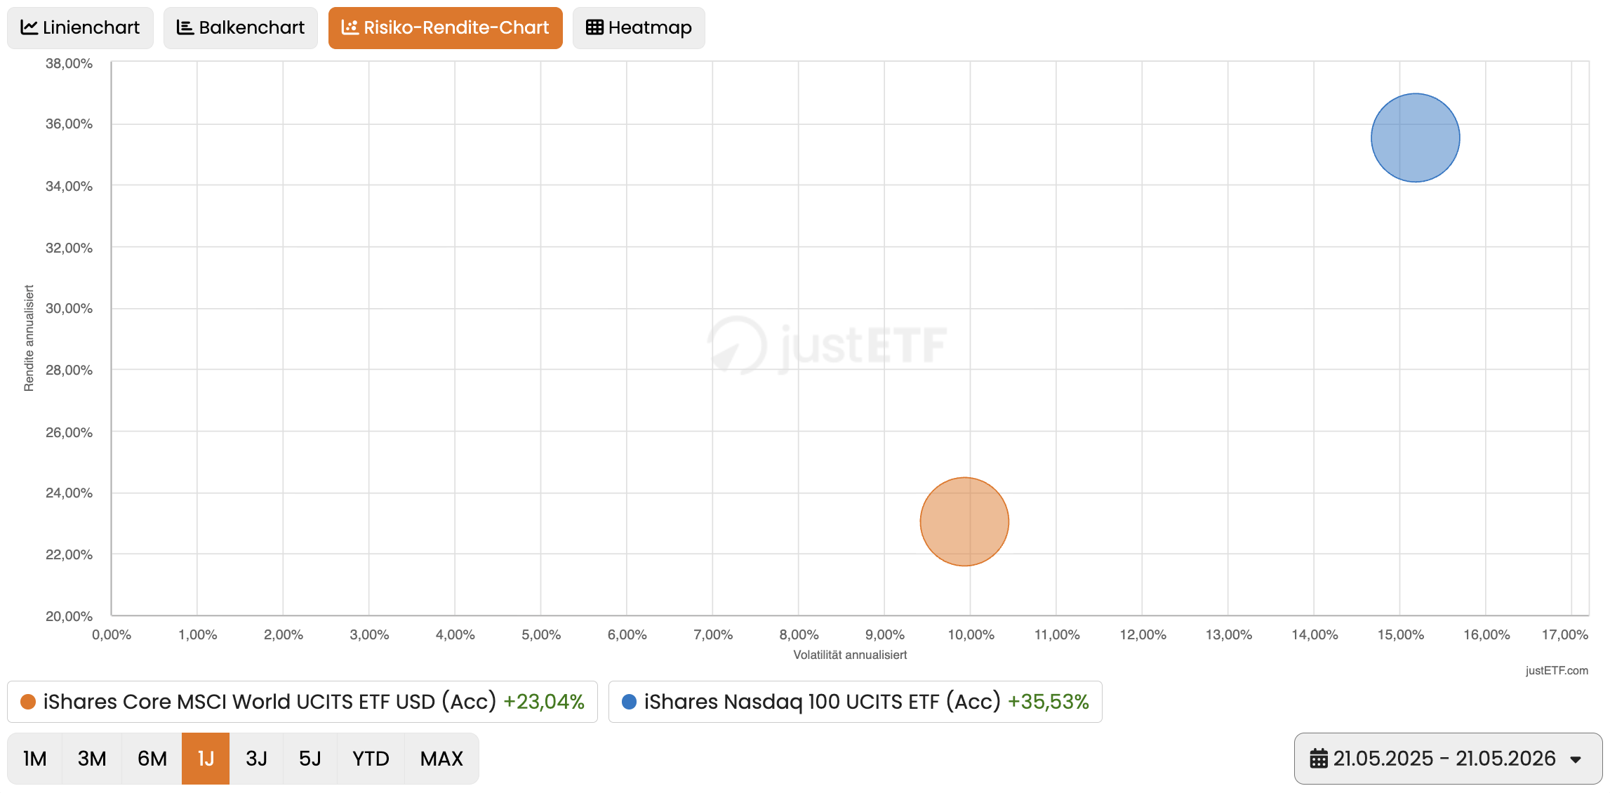Screen dimensions: 1610x793
Task: Click the calendar icon in the date range
Action: (1319, 759)
